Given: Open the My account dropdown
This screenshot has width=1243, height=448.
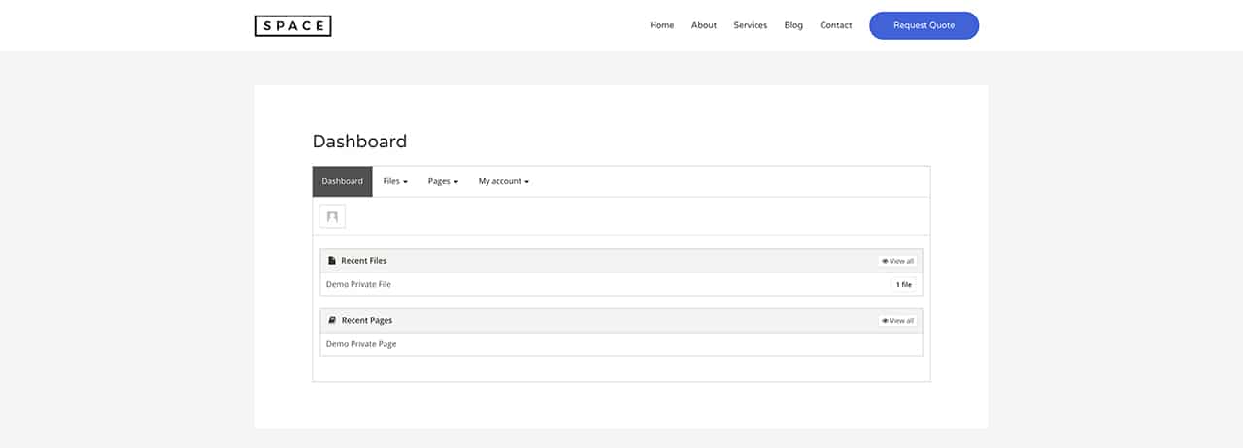Looking at the screenshot, I should [x=503, y=181].
